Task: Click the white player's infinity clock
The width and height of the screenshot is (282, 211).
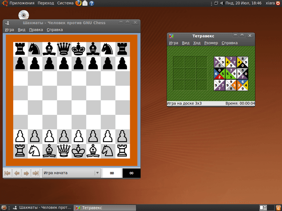Action: click(x=112, y=173)
